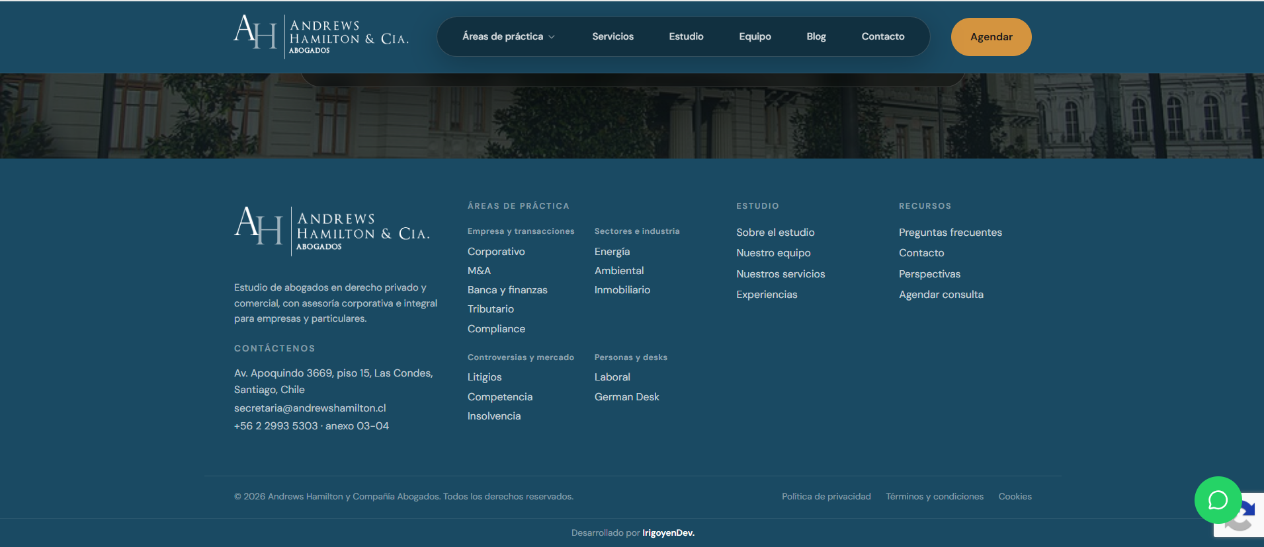Image resolution: width=1264 pixels, height=547 pixels.
Task: Open Términos y condiciones link
Action: (x=935, y=497)
